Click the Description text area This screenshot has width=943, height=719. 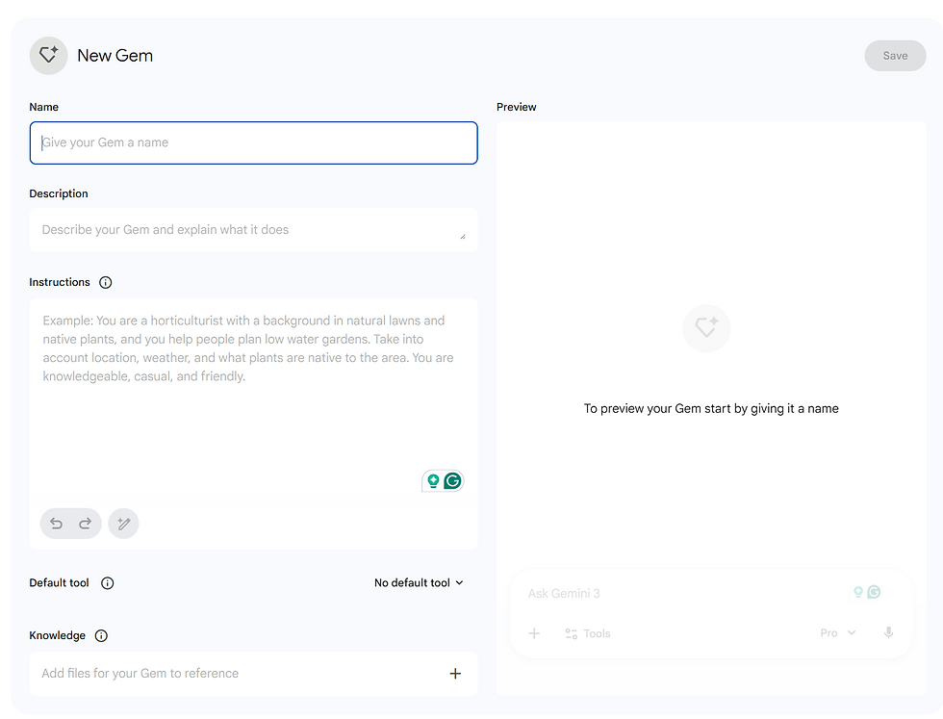[x=253, y=229]
